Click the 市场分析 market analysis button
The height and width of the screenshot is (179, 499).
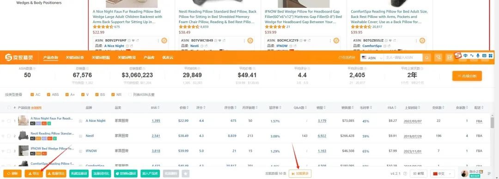[x=467, y=76]
